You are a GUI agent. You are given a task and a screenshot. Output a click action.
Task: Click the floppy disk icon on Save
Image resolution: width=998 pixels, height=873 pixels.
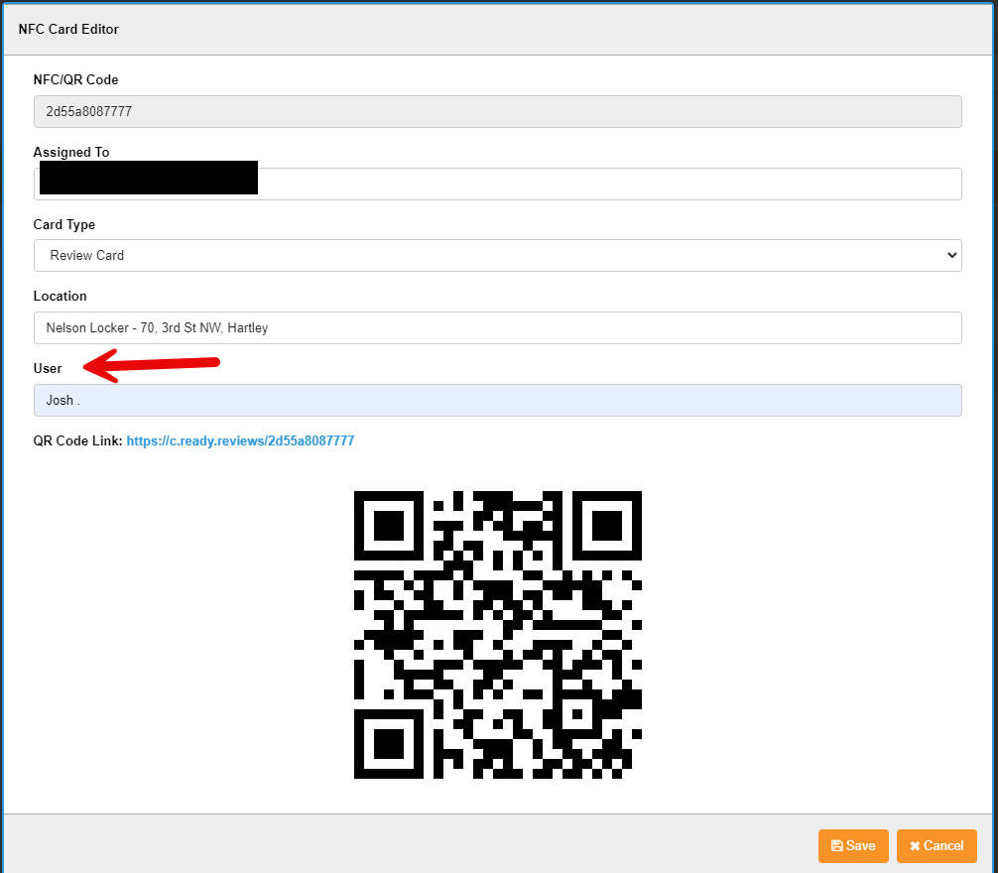click(x=836, y=846)
